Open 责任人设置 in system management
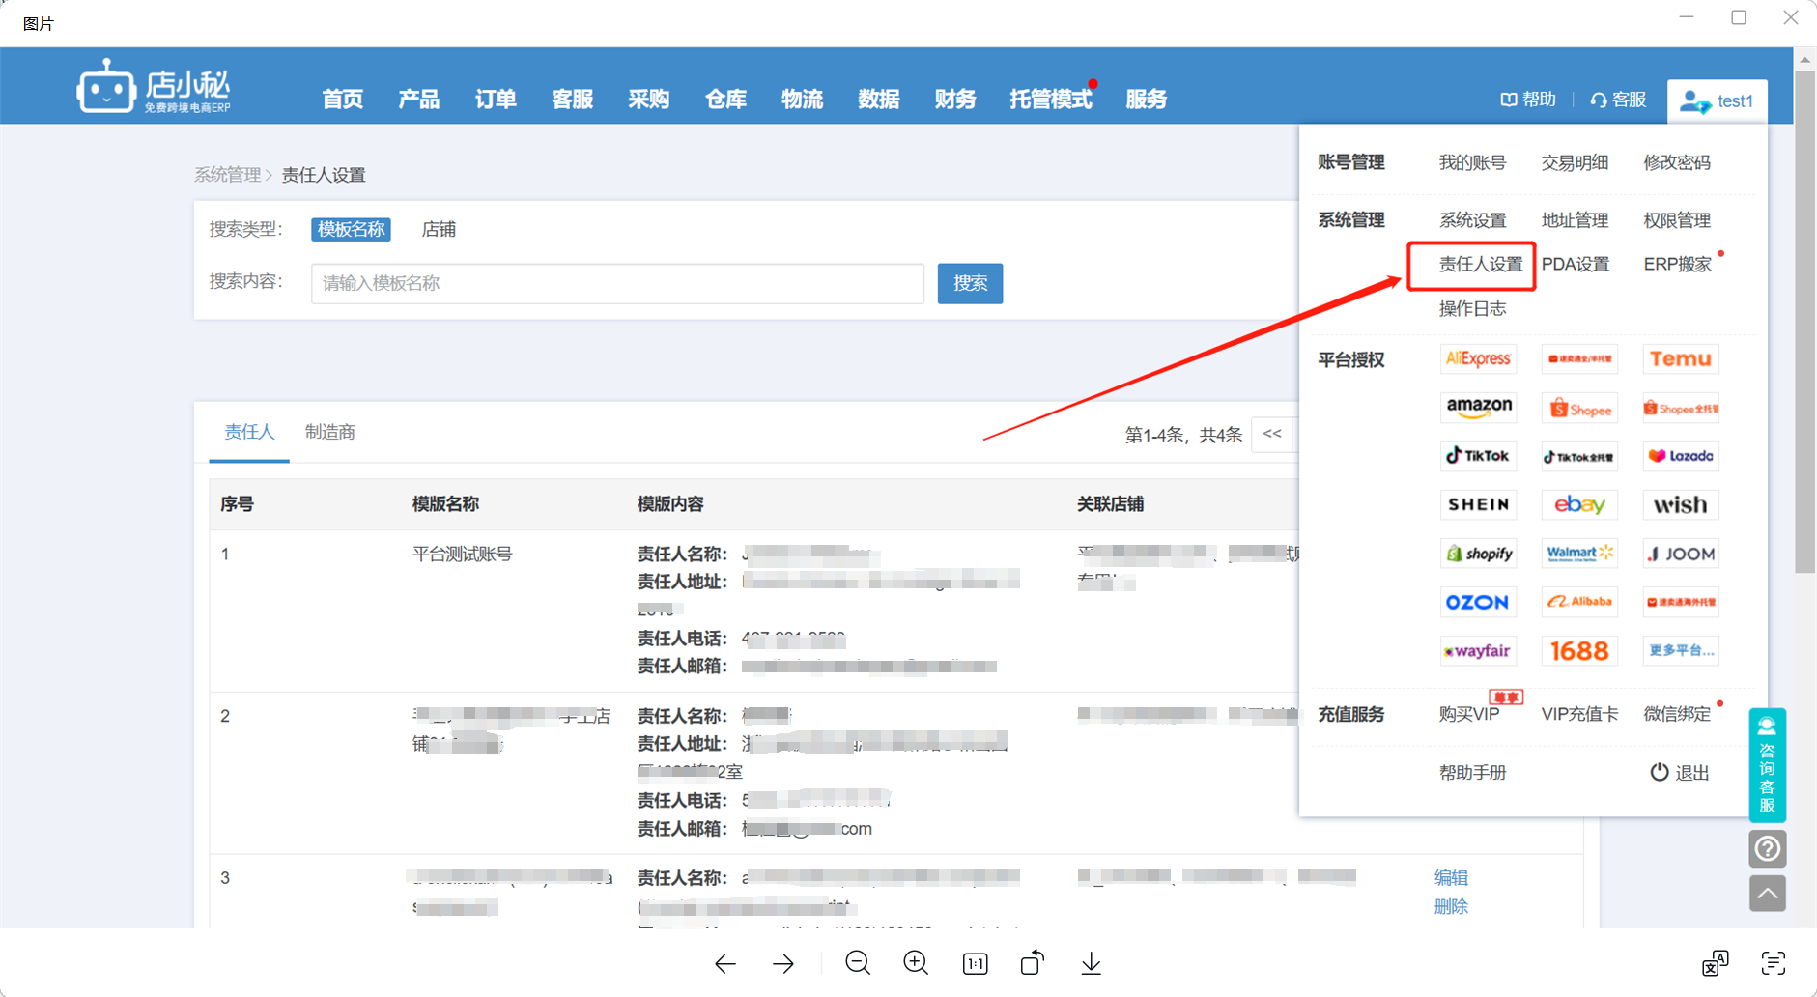 pos(1481,264)
